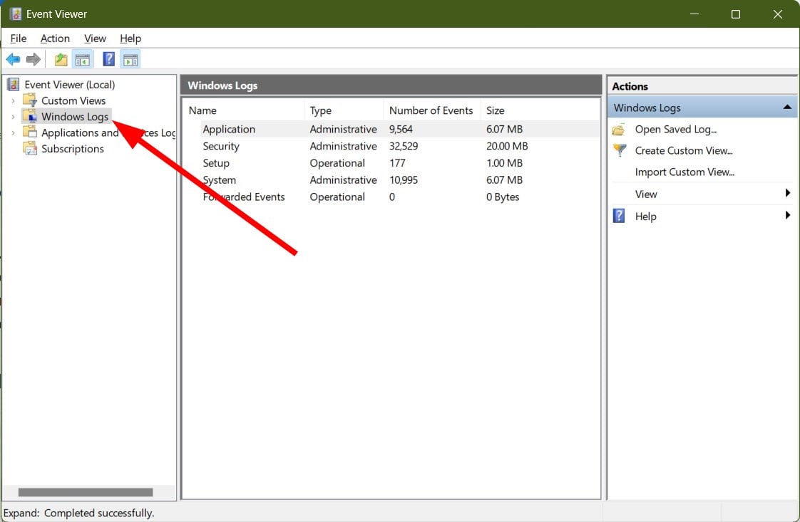Select Windows Logs in the tree
This screenshot has width=800, height=522.
pyautogui.click(x=75, y=117)
